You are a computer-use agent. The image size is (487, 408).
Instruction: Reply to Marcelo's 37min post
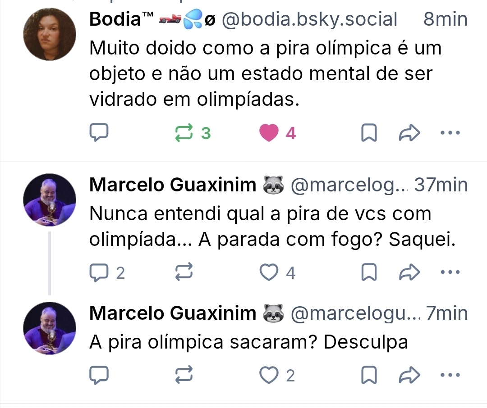(99, 273)
